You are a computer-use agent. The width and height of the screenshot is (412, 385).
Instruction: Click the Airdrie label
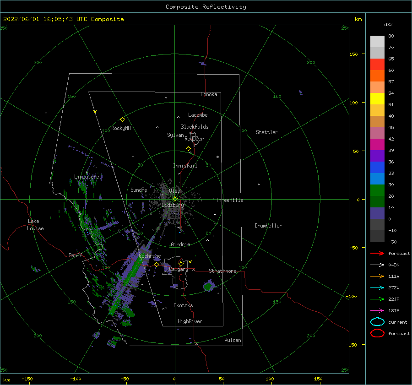click(180, 244)
